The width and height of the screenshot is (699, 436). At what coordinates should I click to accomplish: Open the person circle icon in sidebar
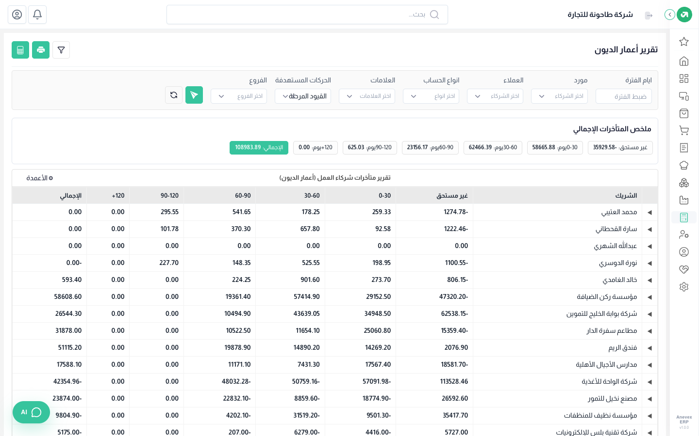[x=684, y=252]
